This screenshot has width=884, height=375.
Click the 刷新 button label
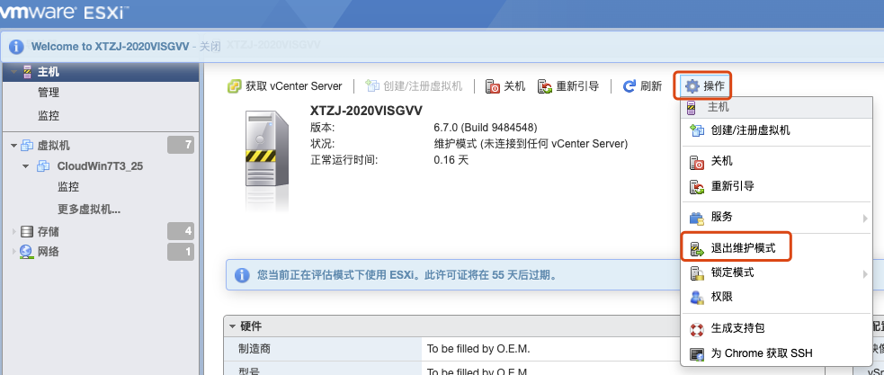click(651, 86)
